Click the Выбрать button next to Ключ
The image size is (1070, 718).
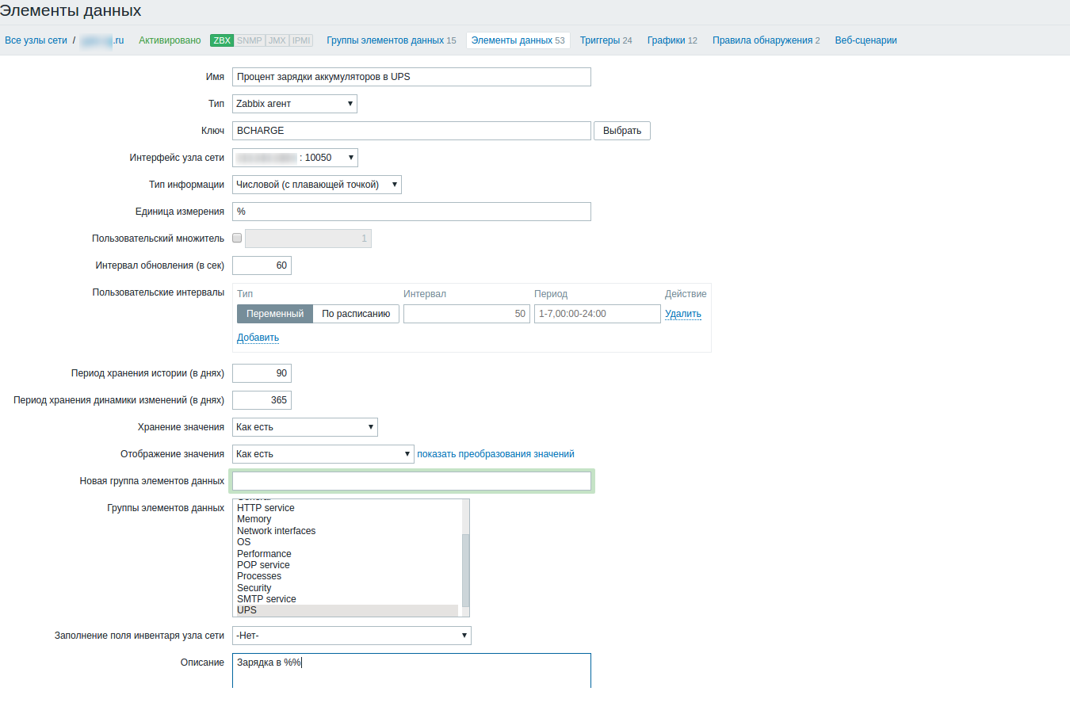pyautogui.click(x=621, y=130)
